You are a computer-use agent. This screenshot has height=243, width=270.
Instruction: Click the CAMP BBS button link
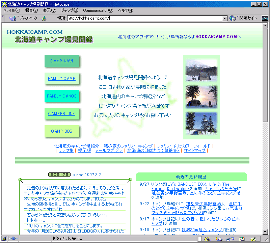(x=62, y=131)
